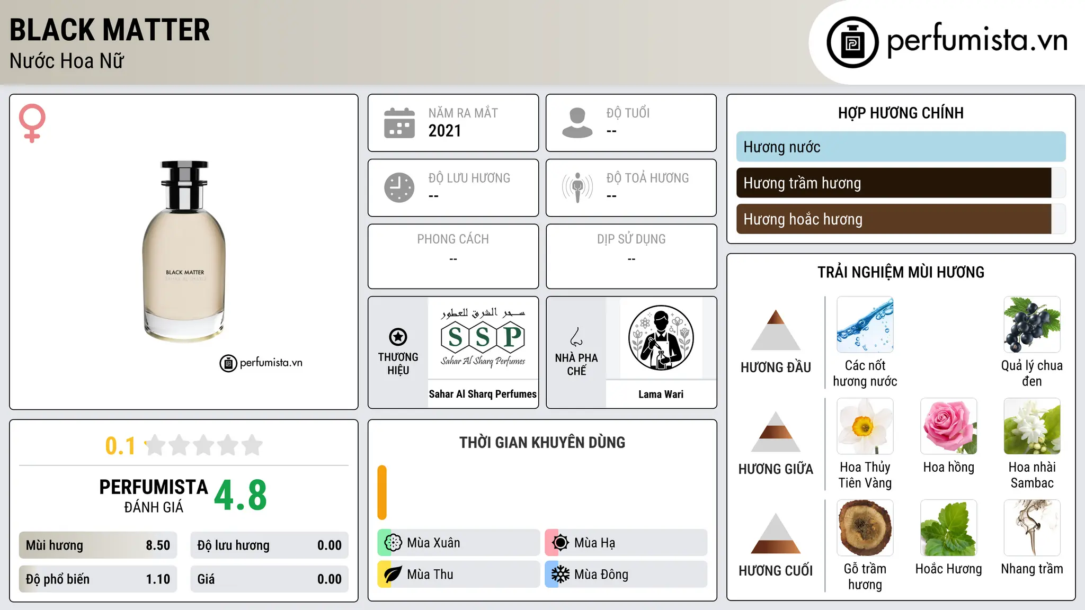
Task: Click the Độ phổ biến 1.10 score row
Action: [98, 579]
